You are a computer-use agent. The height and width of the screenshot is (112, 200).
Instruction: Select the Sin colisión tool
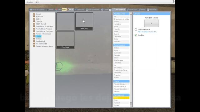(x=121, y=68)
